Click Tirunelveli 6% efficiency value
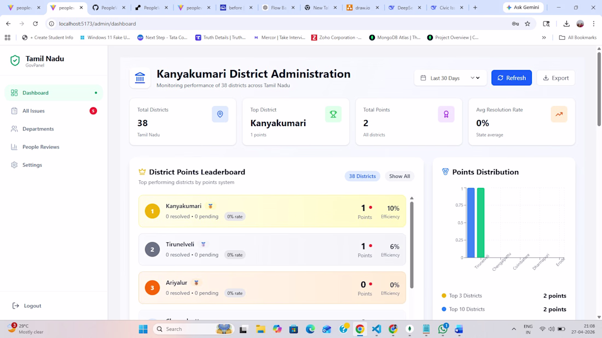Screen dimensions: 602x338 pos(395,247)
